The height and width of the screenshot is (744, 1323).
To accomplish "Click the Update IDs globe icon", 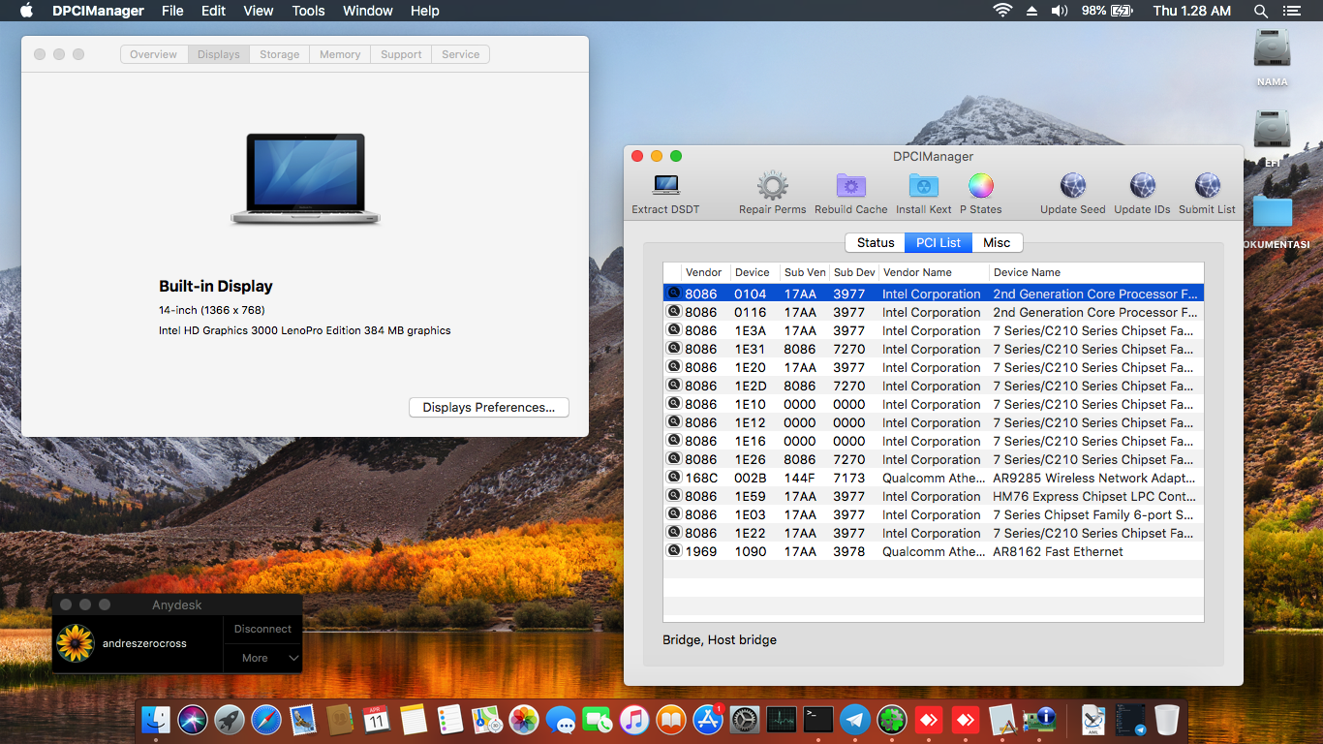I will [1142, 185].
